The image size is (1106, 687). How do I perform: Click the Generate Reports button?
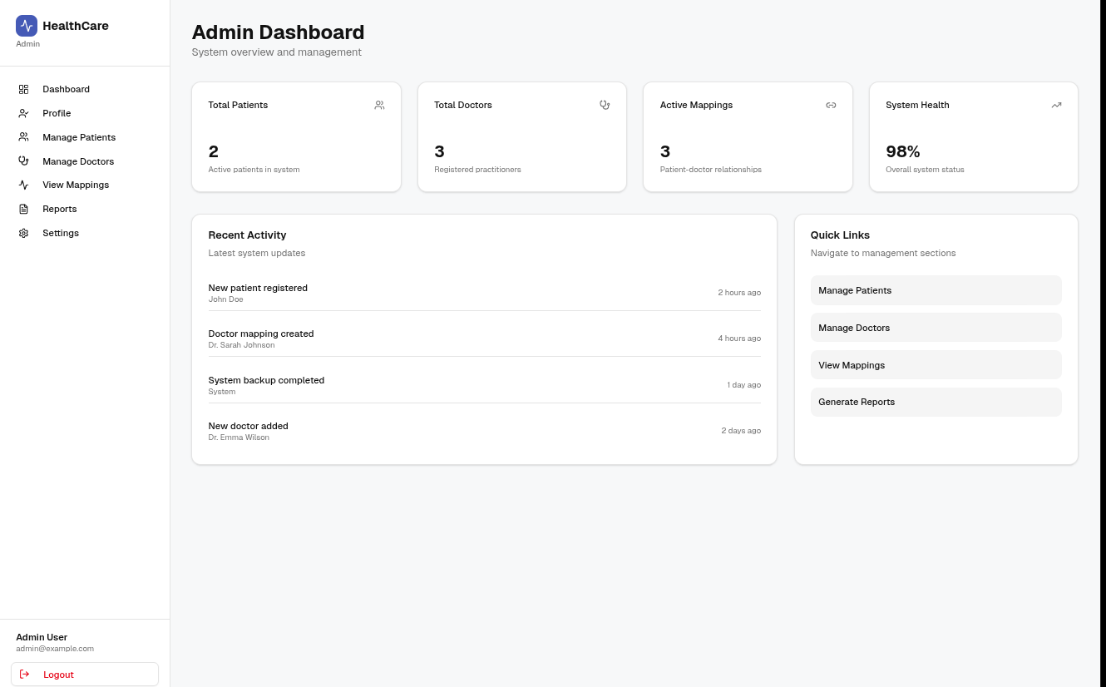tap(936, 402)
